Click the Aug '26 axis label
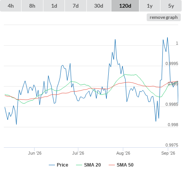 (123, 153)
